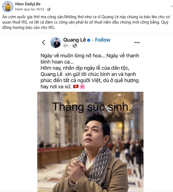
Task: Click the Hien DailyLife page name
Action: click(x=28, y=4)
